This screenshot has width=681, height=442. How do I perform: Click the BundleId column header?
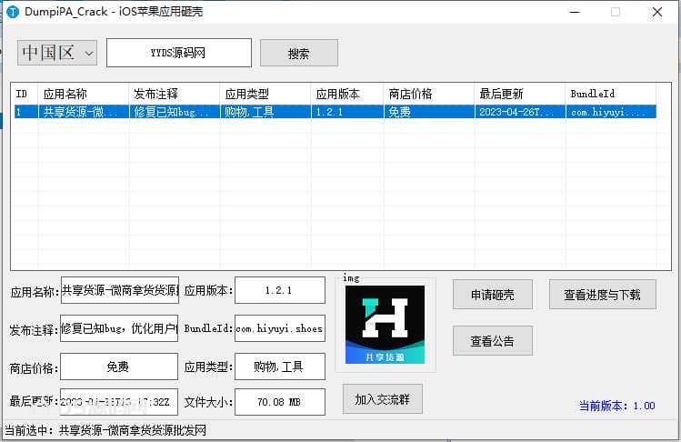[611, 94]
